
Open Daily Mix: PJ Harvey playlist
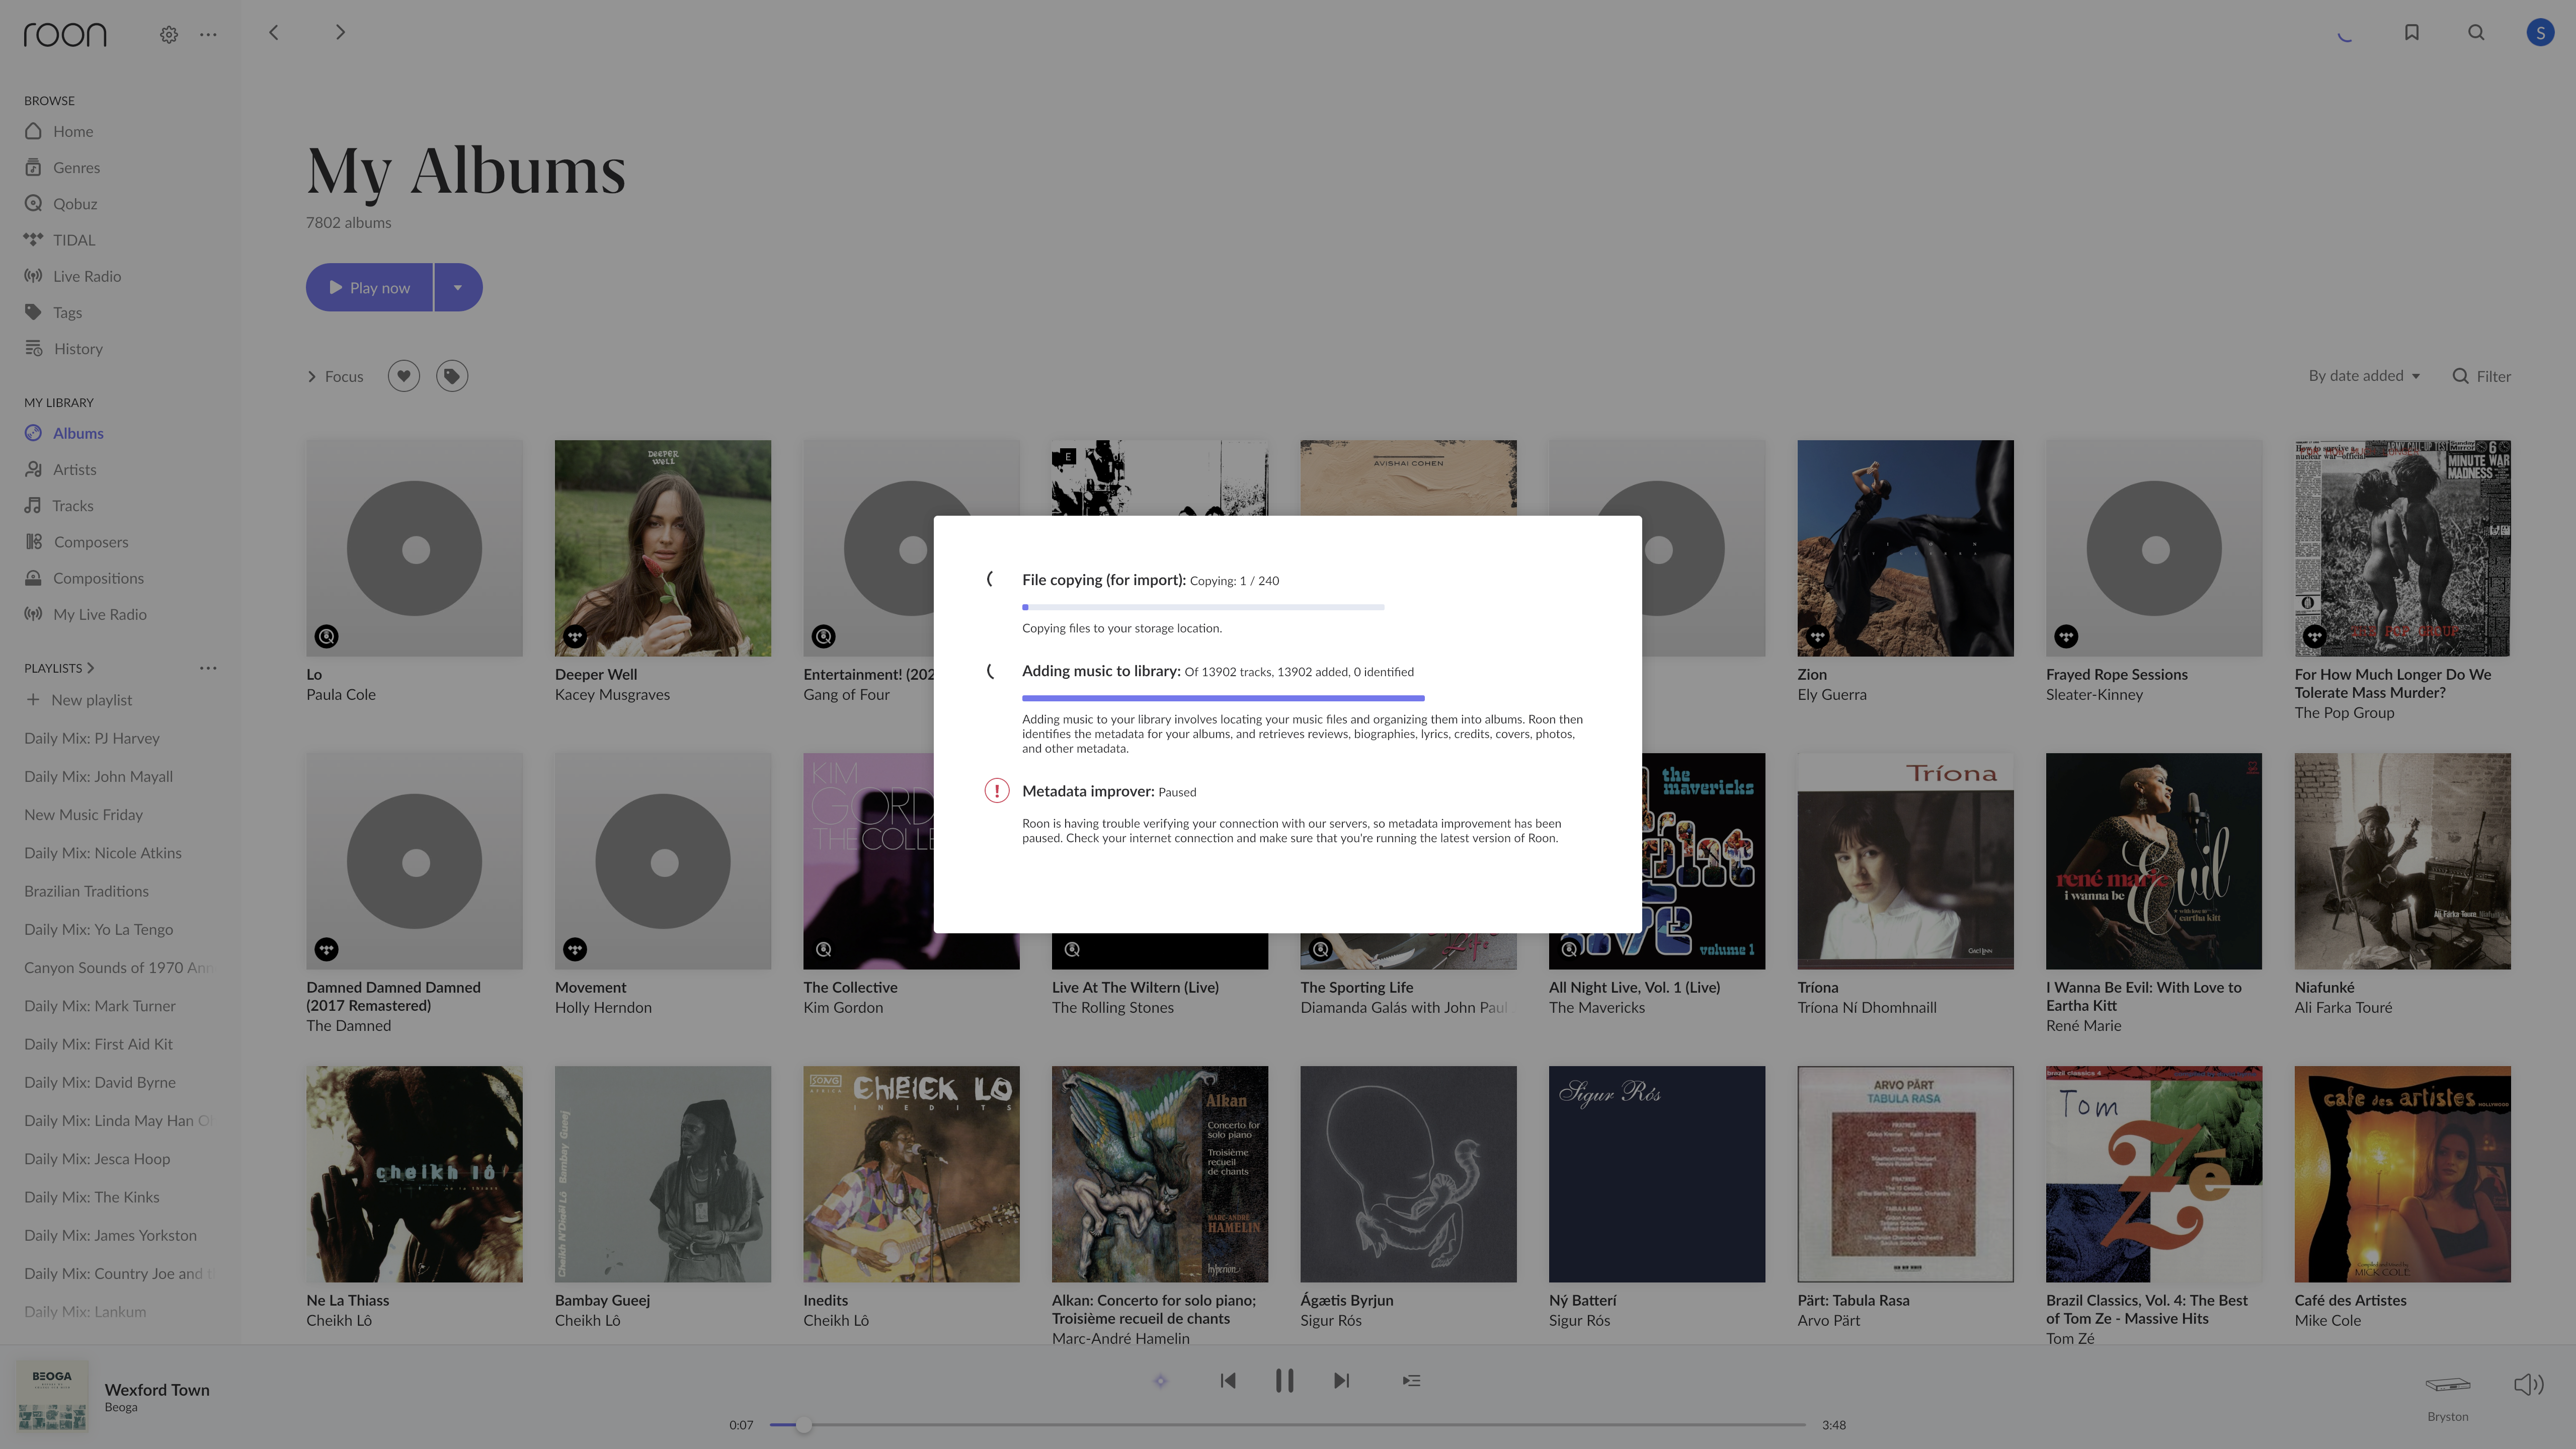[92, 738]
